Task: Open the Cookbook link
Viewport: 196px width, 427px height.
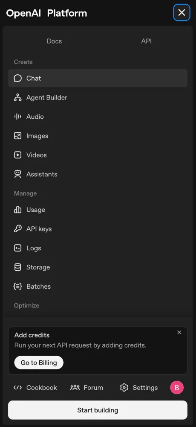Action: [35, 388]
